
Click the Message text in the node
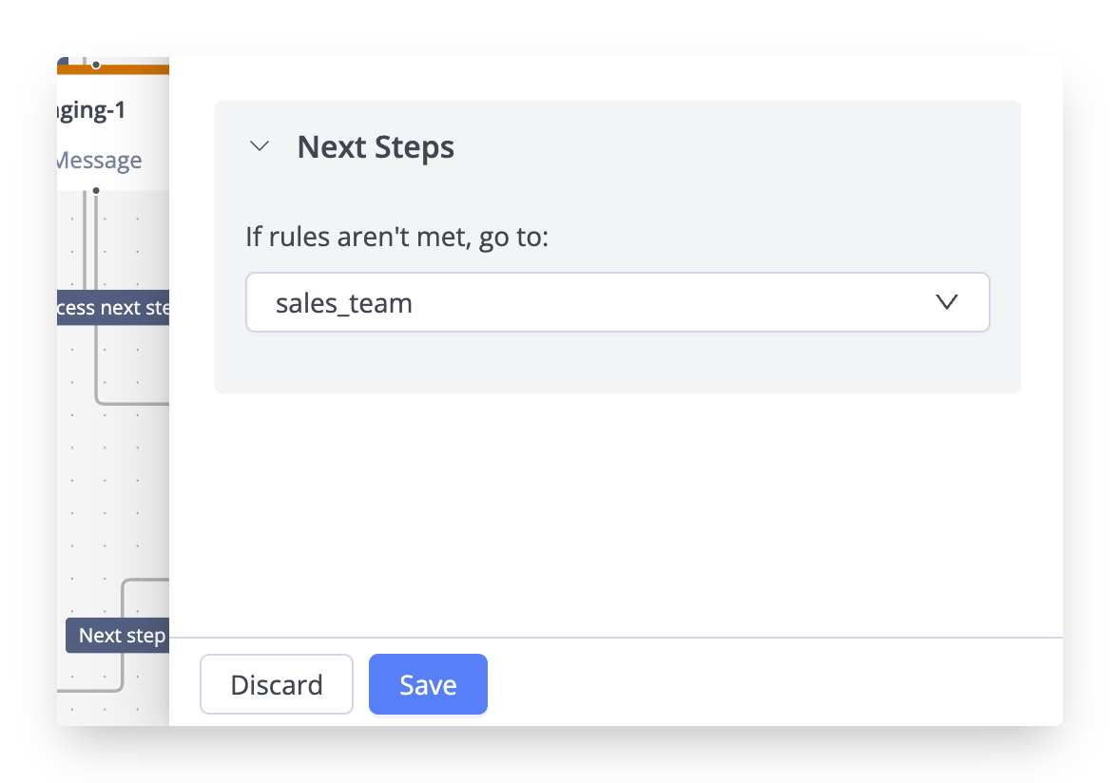coord(100,161)
